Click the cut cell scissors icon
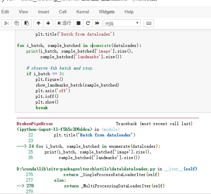 pos(7,23)
